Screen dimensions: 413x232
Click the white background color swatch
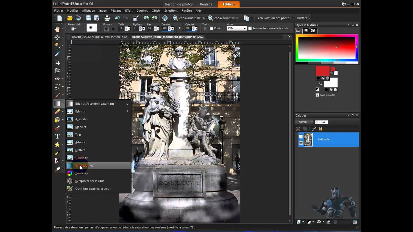(330, 82)
